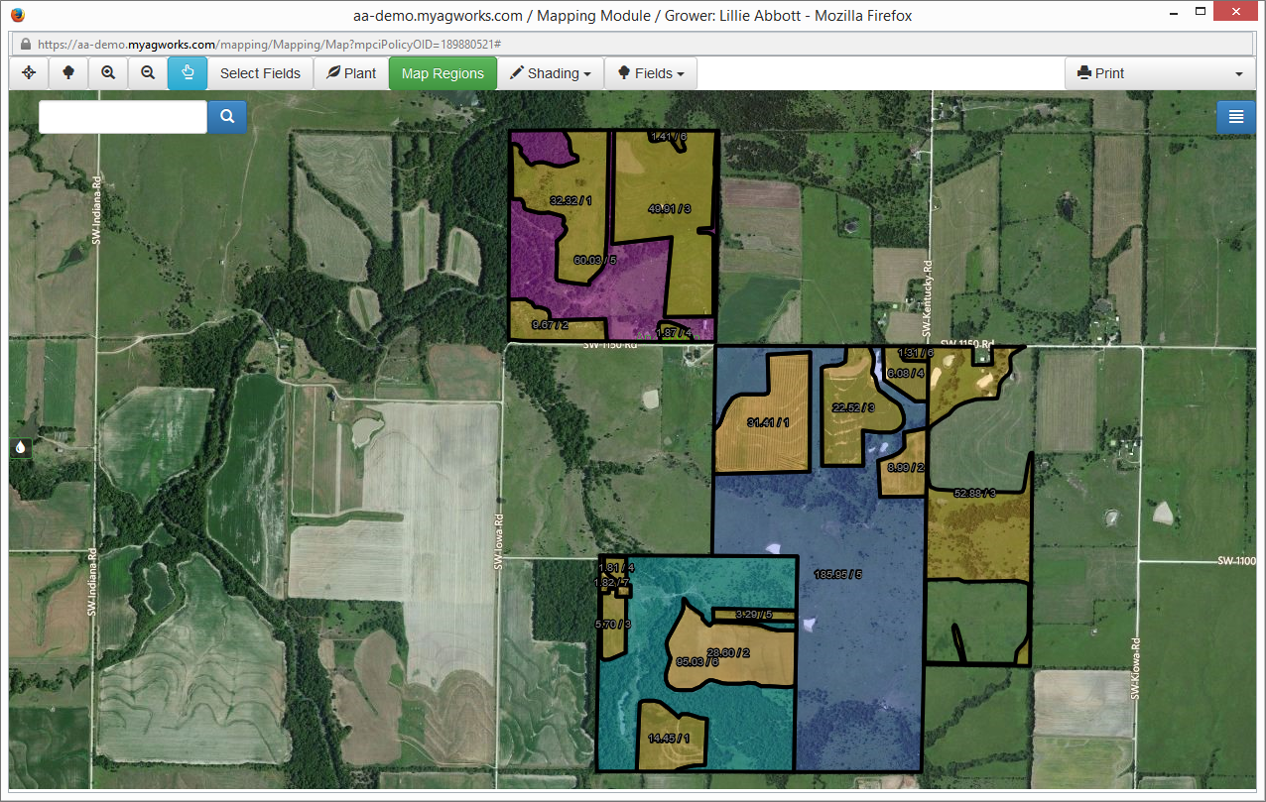Expand the Print options chevron
The width and height of the screenshot is (1266, 802).
pyautogui.click(x=1238, y=72)
